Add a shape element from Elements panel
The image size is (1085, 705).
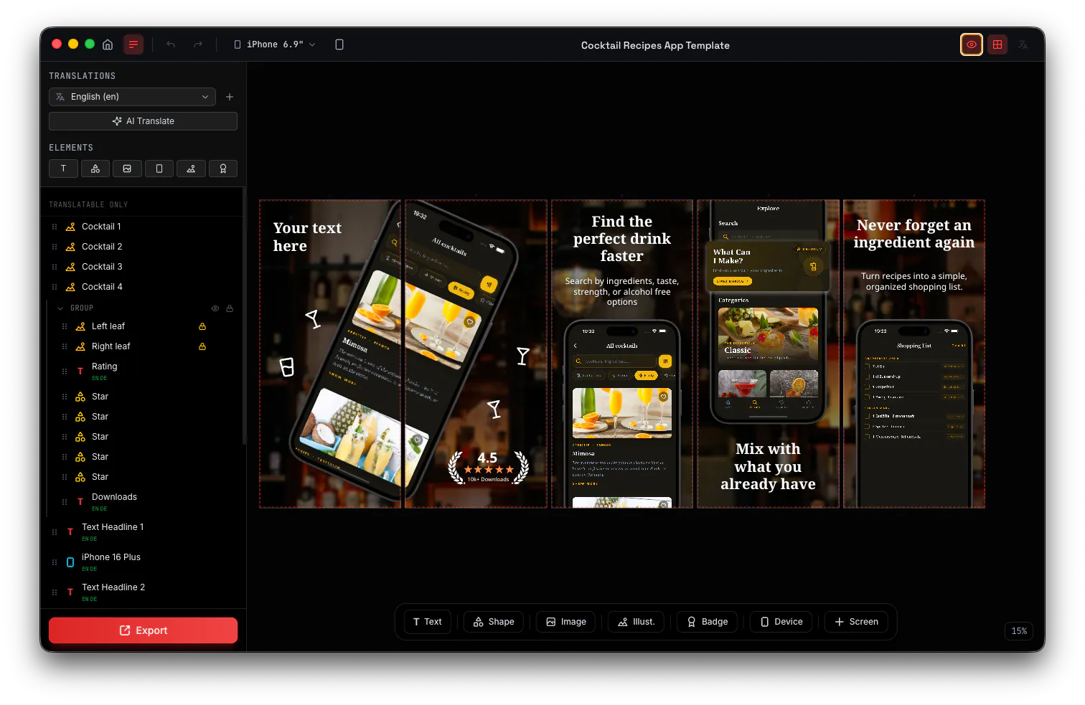click(x=95, y=169)
